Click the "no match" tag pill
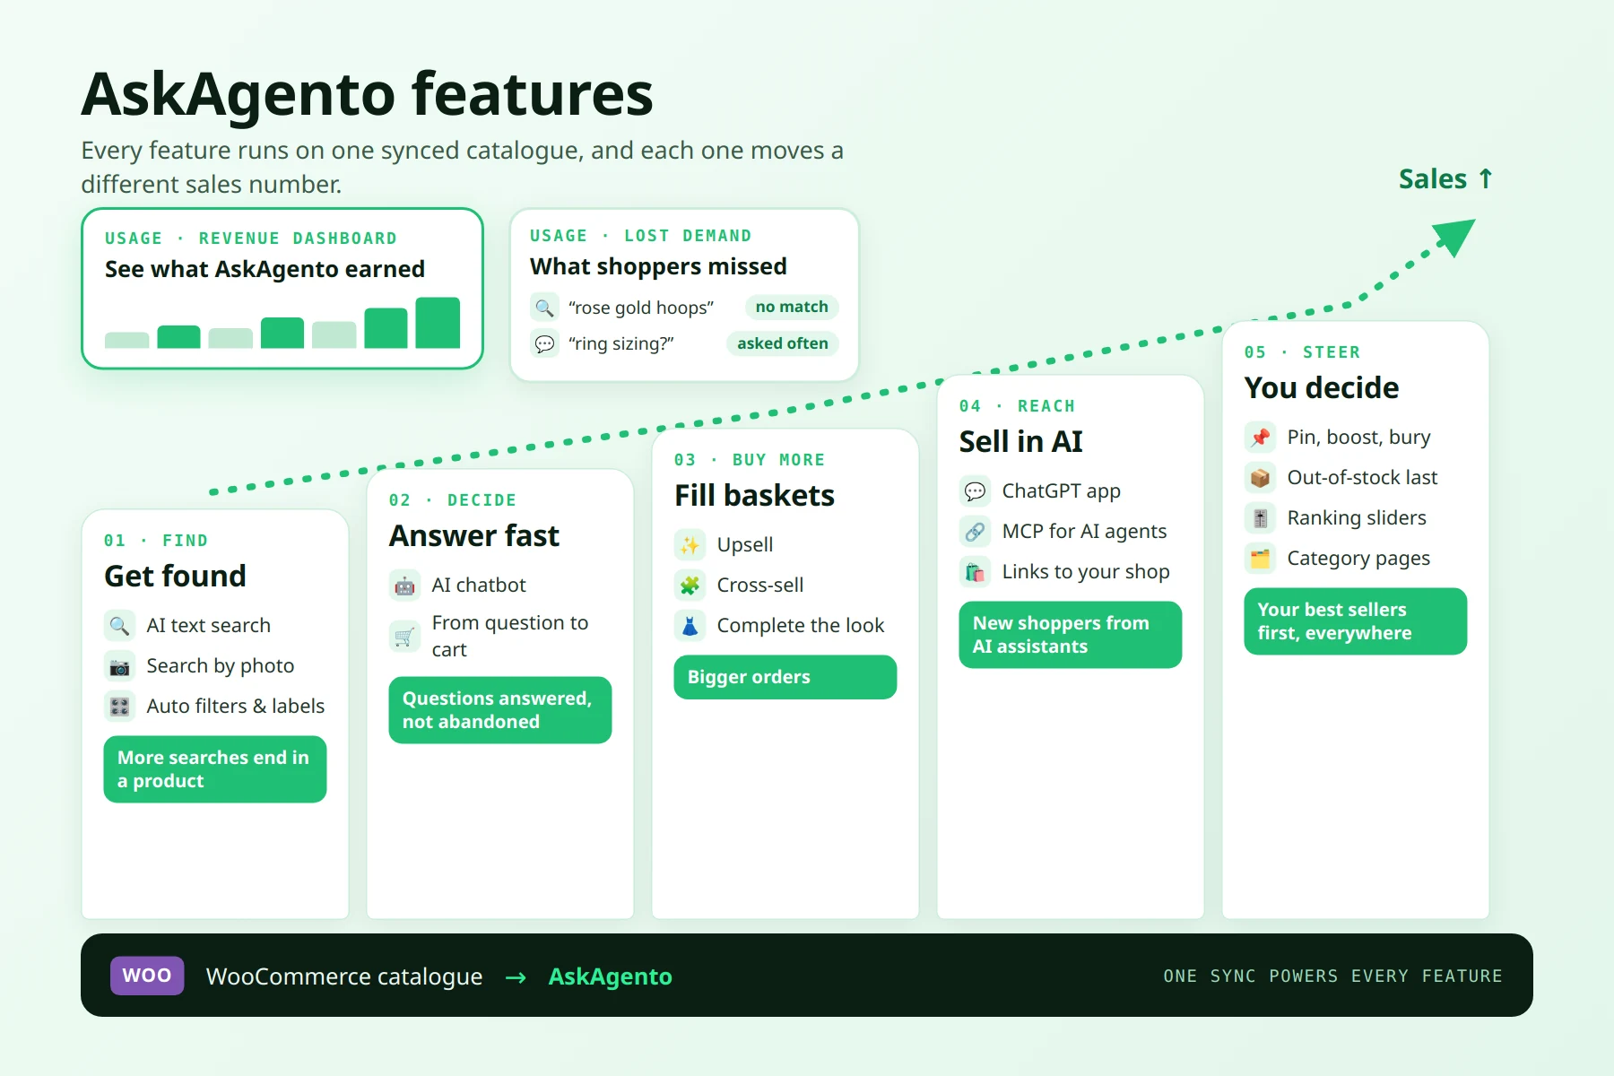Image resolution: width=1614 pixels, height=1076 pixels. point(792,307)
